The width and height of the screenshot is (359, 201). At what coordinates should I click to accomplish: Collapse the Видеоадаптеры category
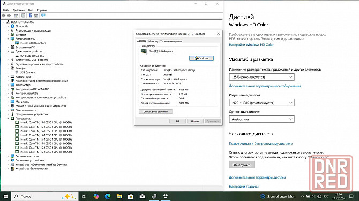[8, 39]
